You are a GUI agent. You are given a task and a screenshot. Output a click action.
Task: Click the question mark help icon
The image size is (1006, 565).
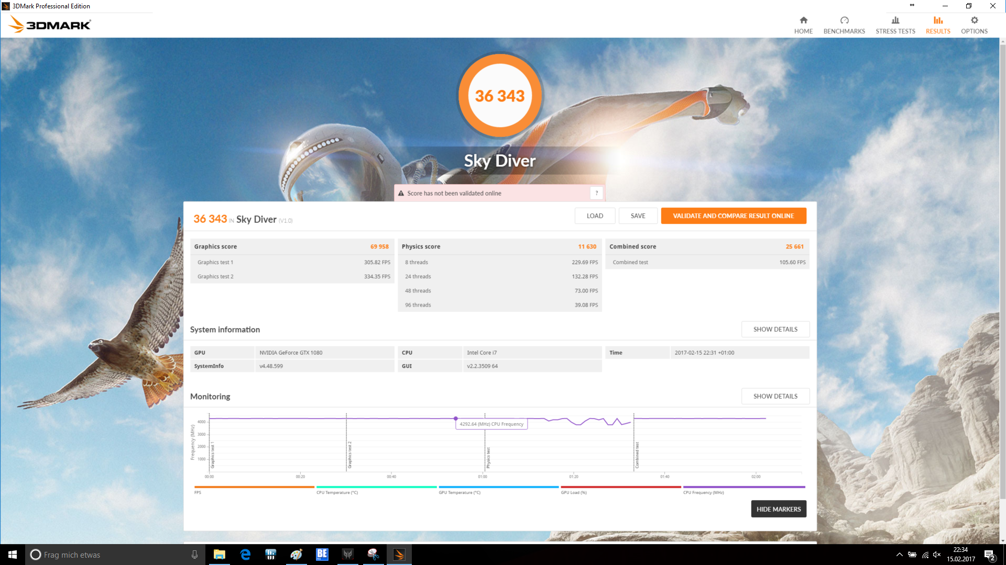596,193
